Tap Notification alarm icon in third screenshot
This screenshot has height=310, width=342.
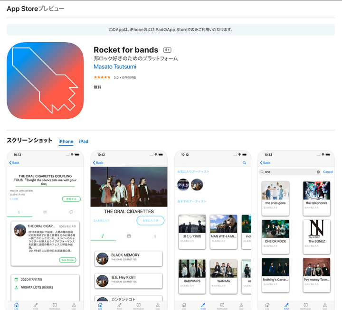click(222, 306)
